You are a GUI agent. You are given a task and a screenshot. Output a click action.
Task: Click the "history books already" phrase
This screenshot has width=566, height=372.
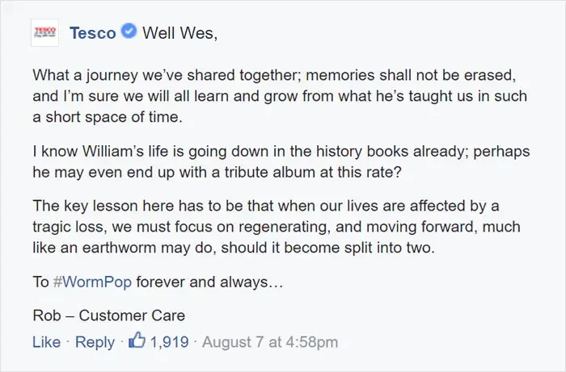[x=392, y=152]
